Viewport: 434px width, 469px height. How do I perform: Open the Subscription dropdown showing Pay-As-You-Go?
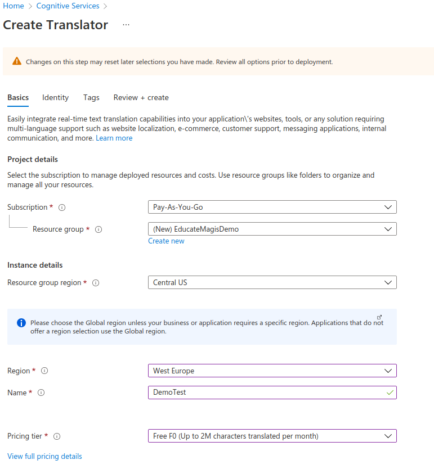point(272,207)
